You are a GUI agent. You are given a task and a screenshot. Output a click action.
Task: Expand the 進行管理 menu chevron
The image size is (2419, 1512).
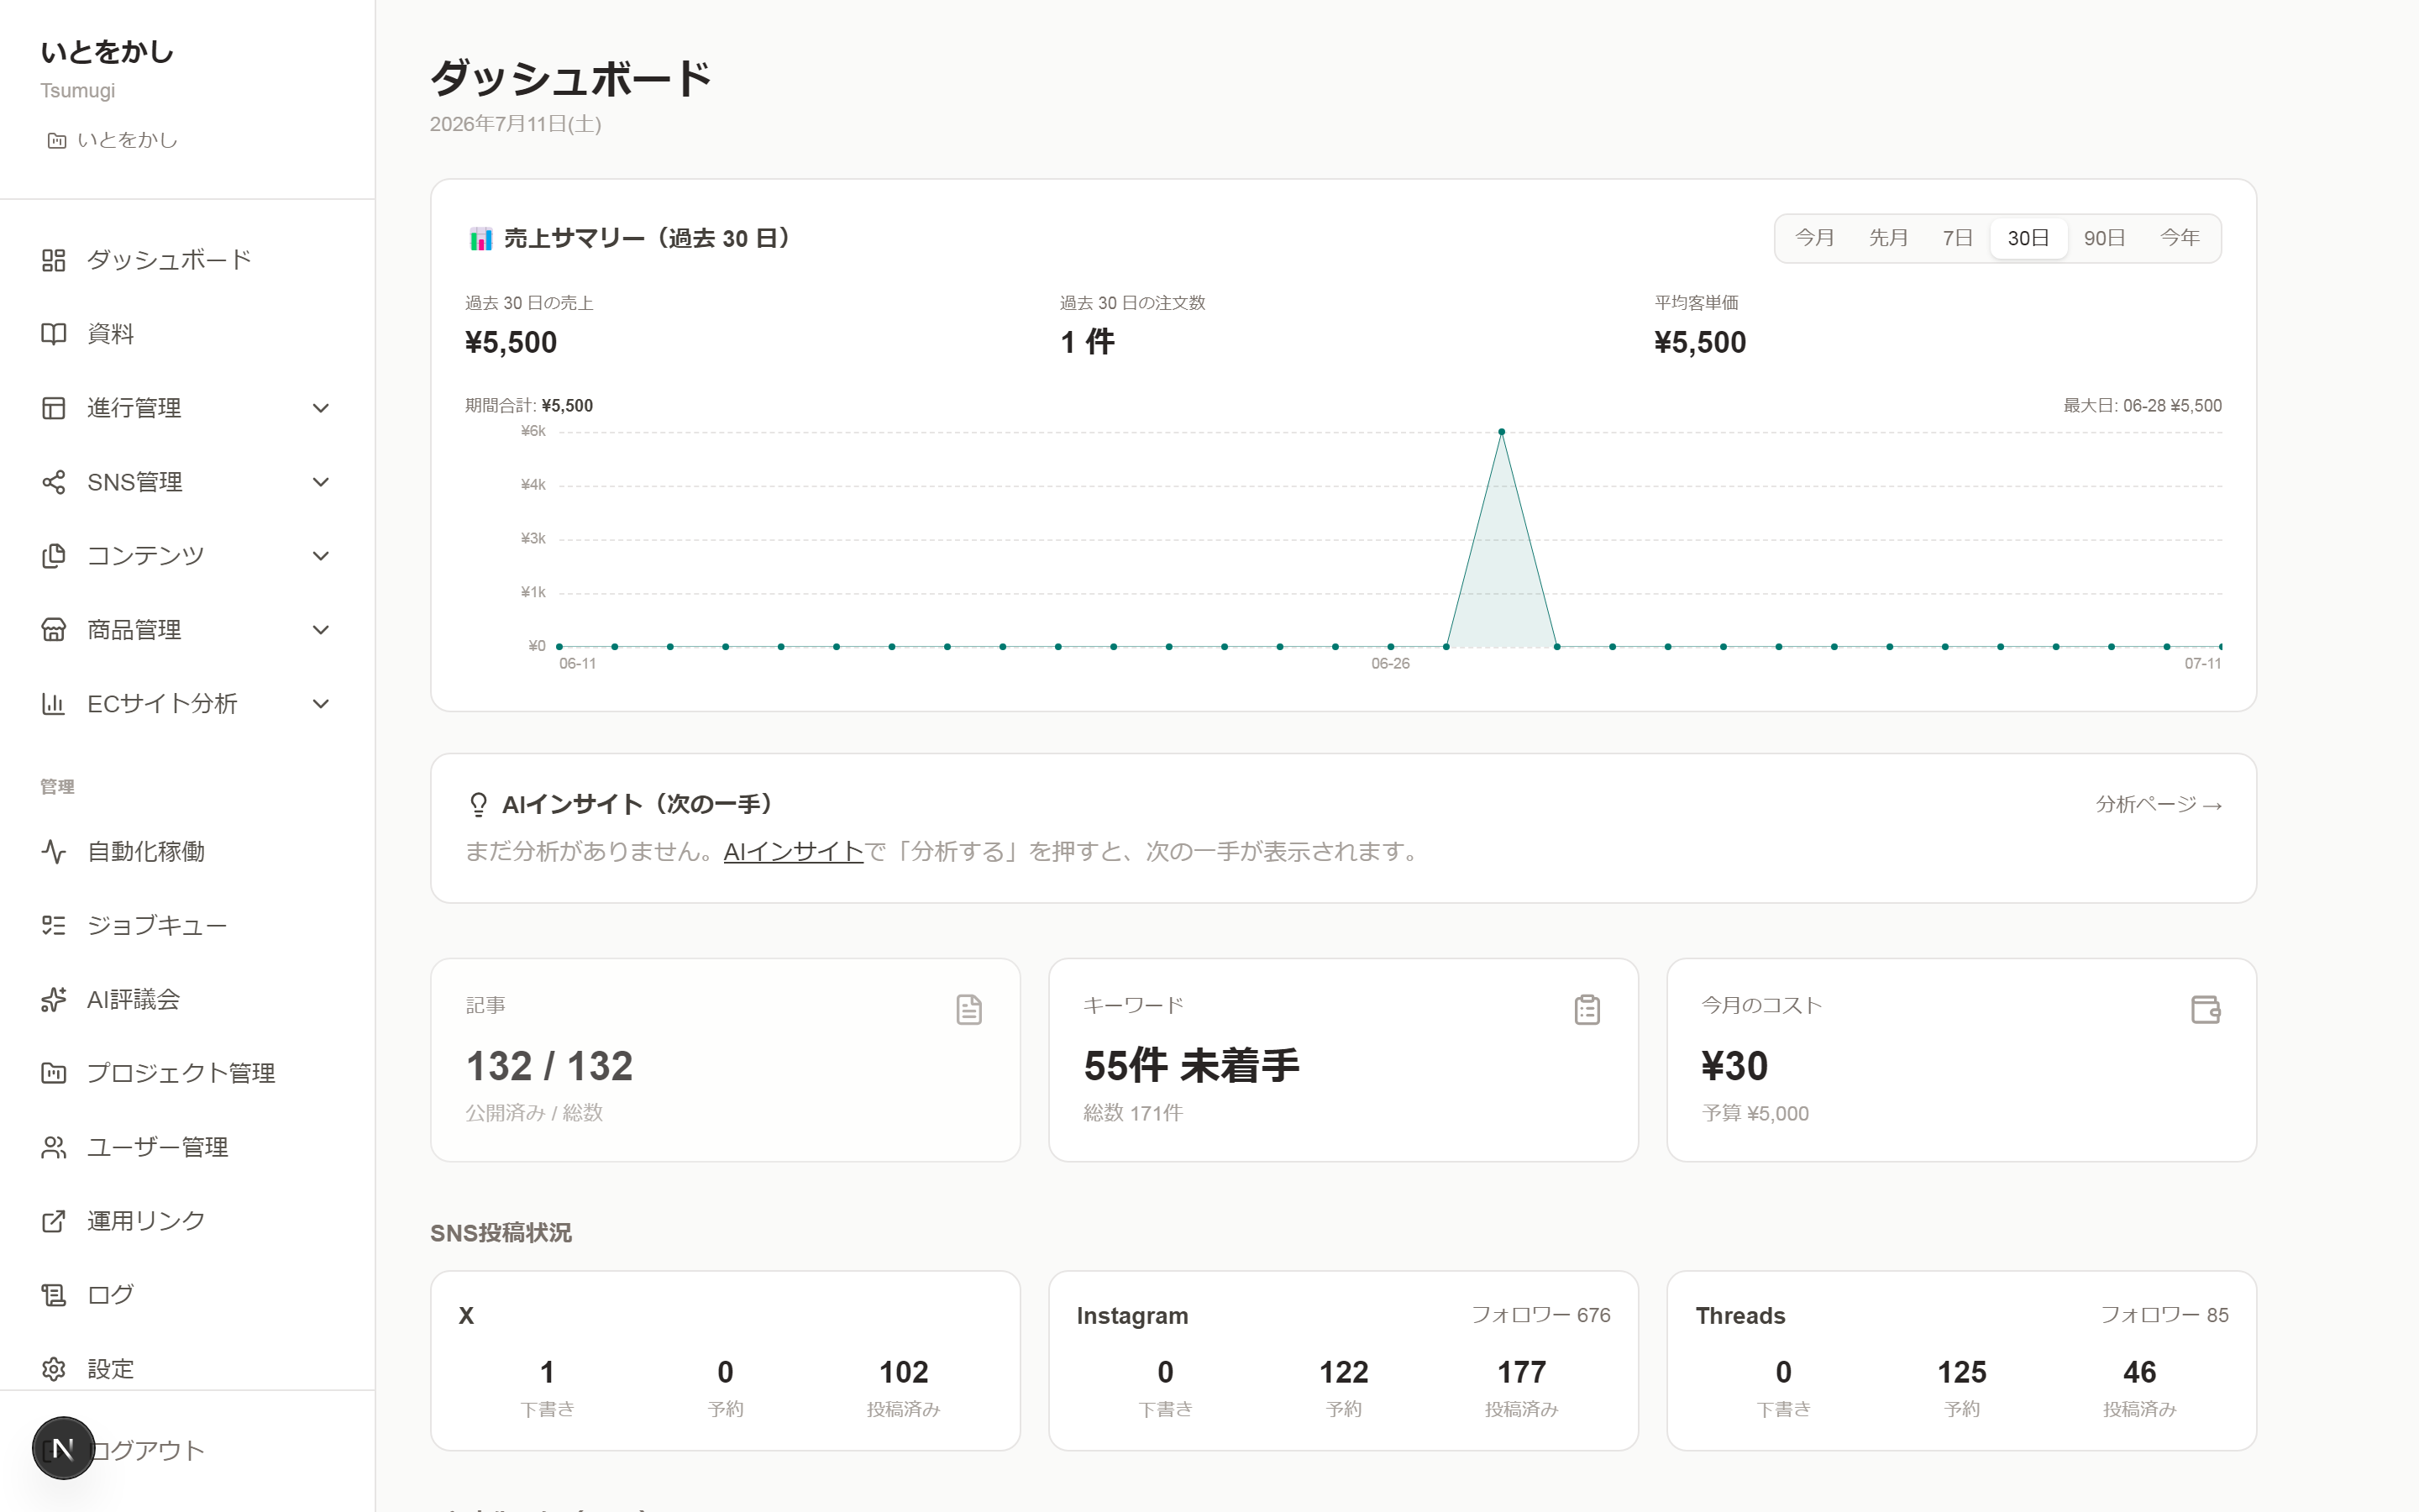click(x=321, y=408)
